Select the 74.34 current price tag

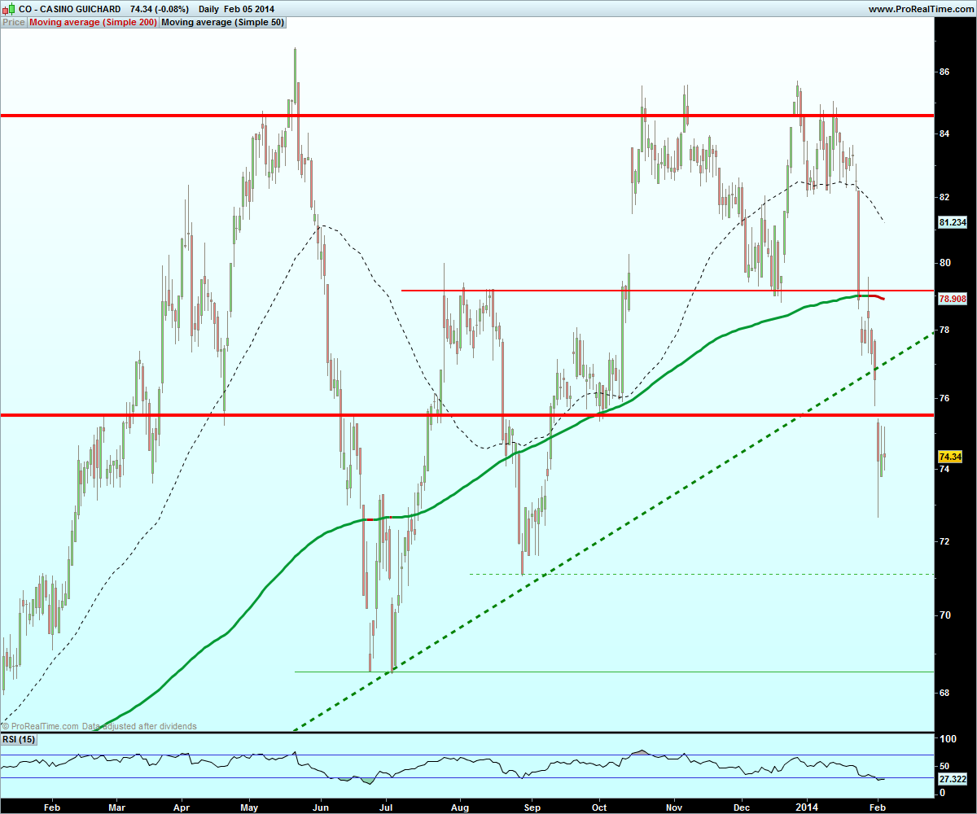[x=951, y=456]
